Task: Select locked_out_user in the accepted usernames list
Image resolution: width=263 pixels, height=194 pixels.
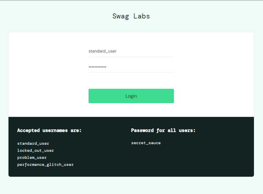Action: click(35, 151)
